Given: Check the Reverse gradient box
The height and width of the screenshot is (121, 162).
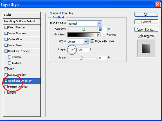Looking at the screenshot, I should pyautogui.click(x=104, y=35).
